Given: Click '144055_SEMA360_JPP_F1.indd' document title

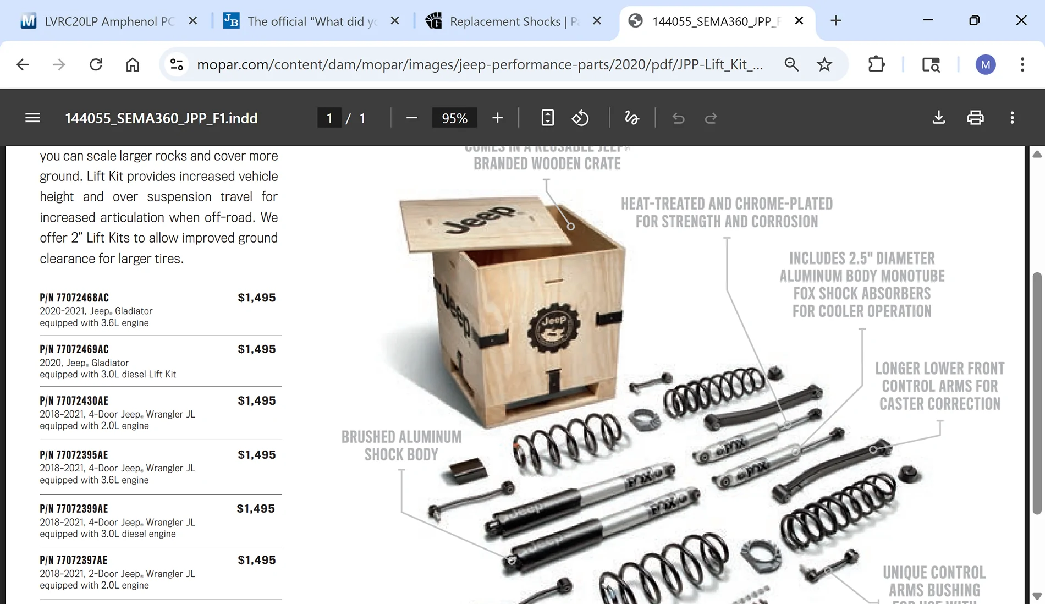Looking at the screenshot, I should (x=161, y=118).
